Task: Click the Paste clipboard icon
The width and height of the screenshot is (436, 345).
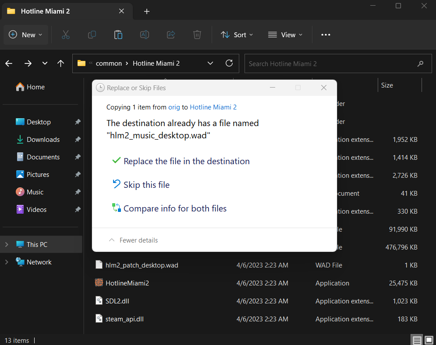Action: point(118,35)
